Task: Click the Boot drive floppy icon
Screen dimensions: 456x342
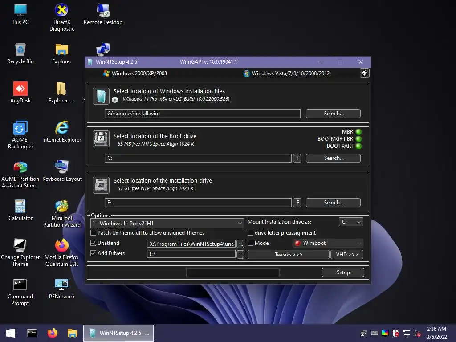Action: click(x=101, y=139)
